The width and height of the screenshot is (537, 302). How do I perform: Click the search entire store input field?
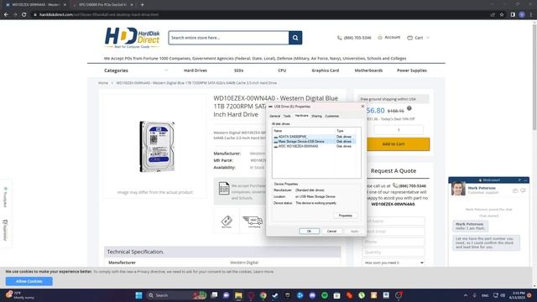click(x=228, y=38)
